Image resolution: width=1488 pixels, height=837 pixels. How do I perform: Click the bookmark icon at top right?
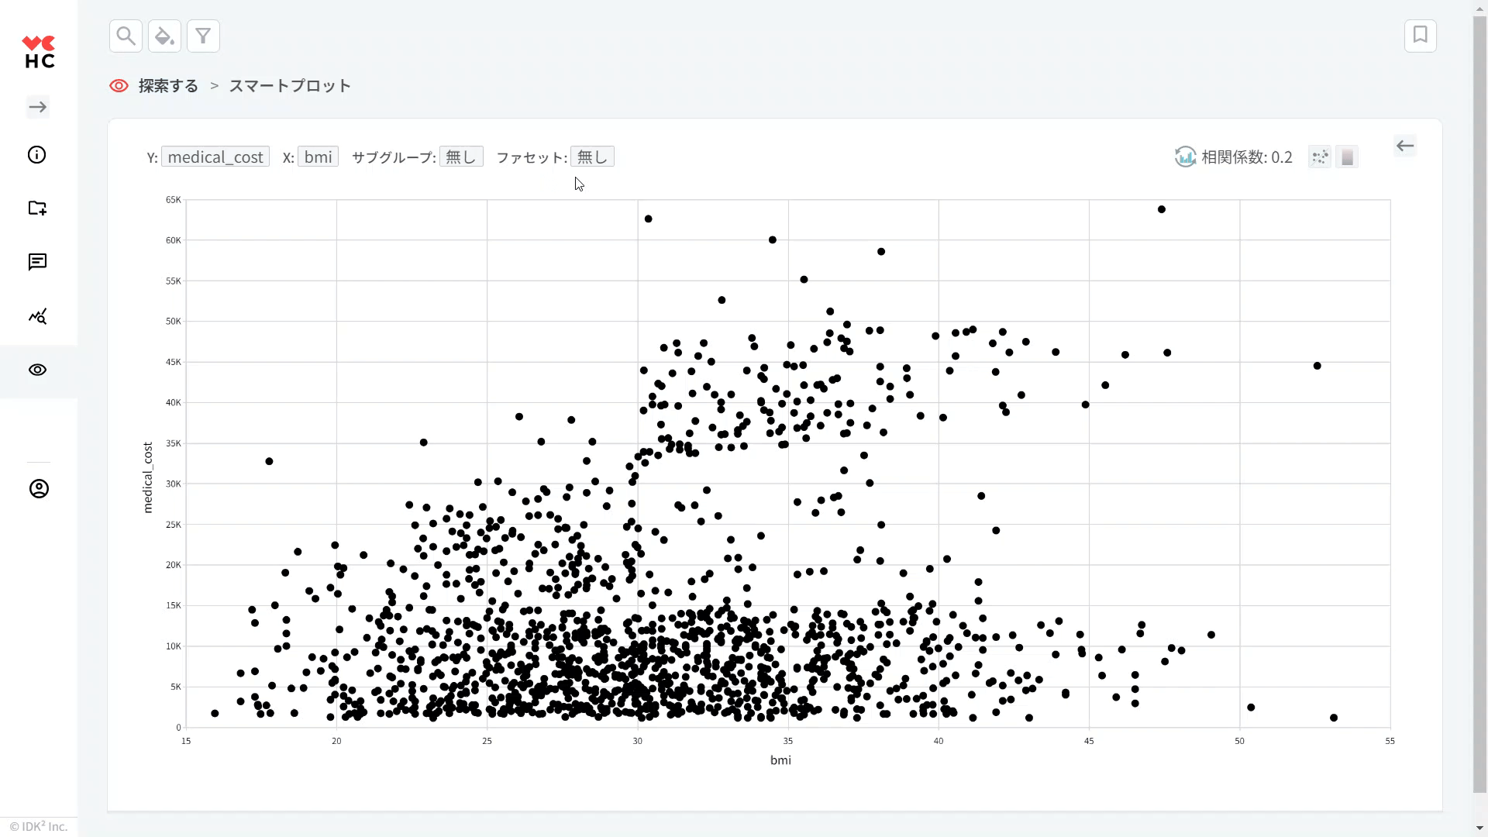tap(1420, 36)
